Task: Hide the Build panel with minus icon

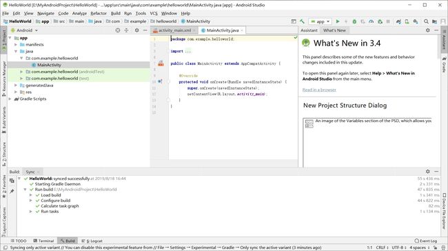Action: [436, 171]
